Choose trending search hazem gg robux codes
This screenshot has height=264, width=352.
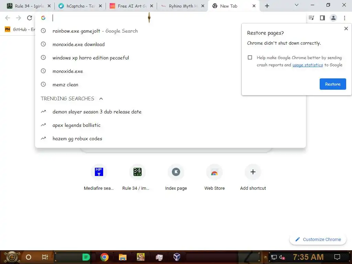tap(170, 139)
